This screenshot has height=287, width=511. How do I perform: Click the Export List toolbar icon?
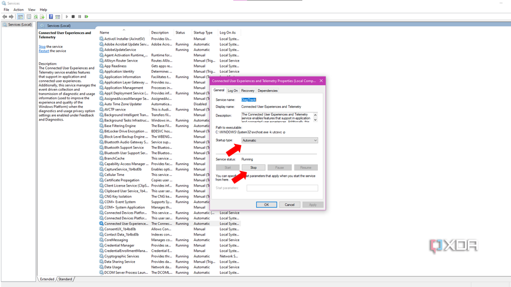click(x=42, y=16)
